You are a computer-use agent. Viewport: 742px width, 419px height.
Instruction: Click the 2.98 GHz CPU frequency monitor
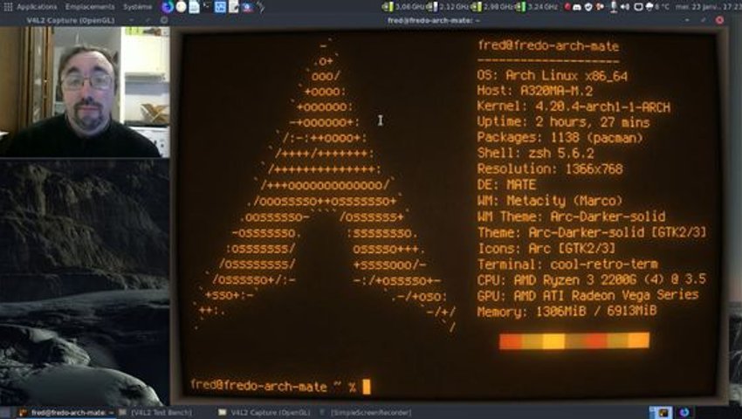492,7
